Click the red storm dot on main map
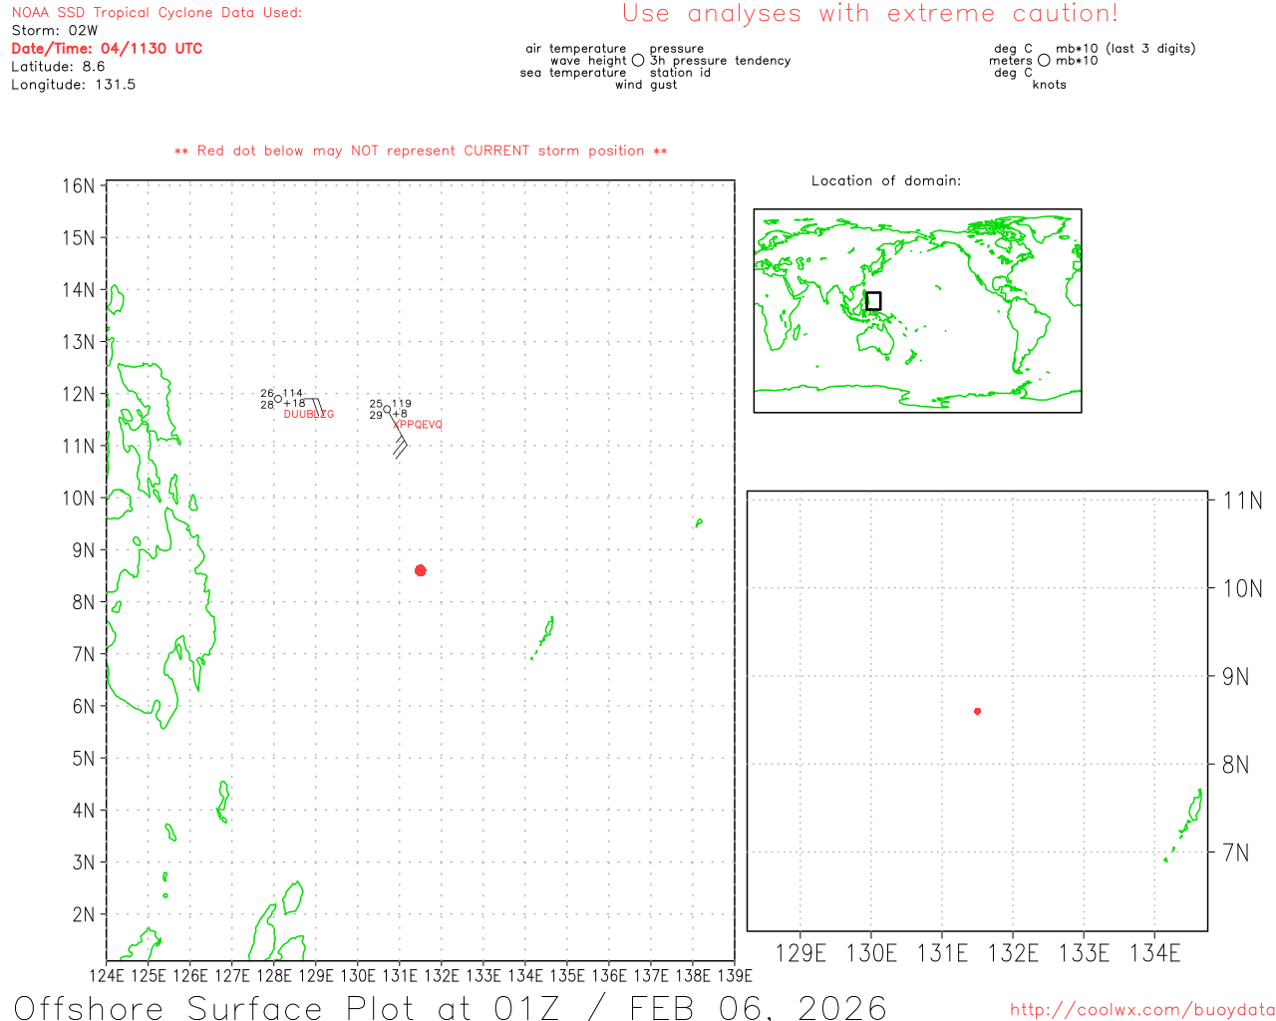This screenshot has width=1276, height=1021. pyautogui.click(x=421, y=570)
